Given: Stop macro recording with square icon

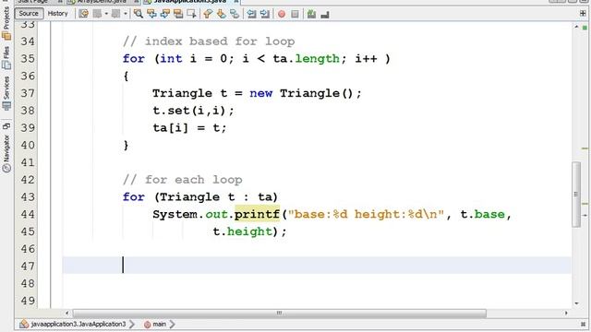Looking at the screenshot, I should [x=295, y=14].
